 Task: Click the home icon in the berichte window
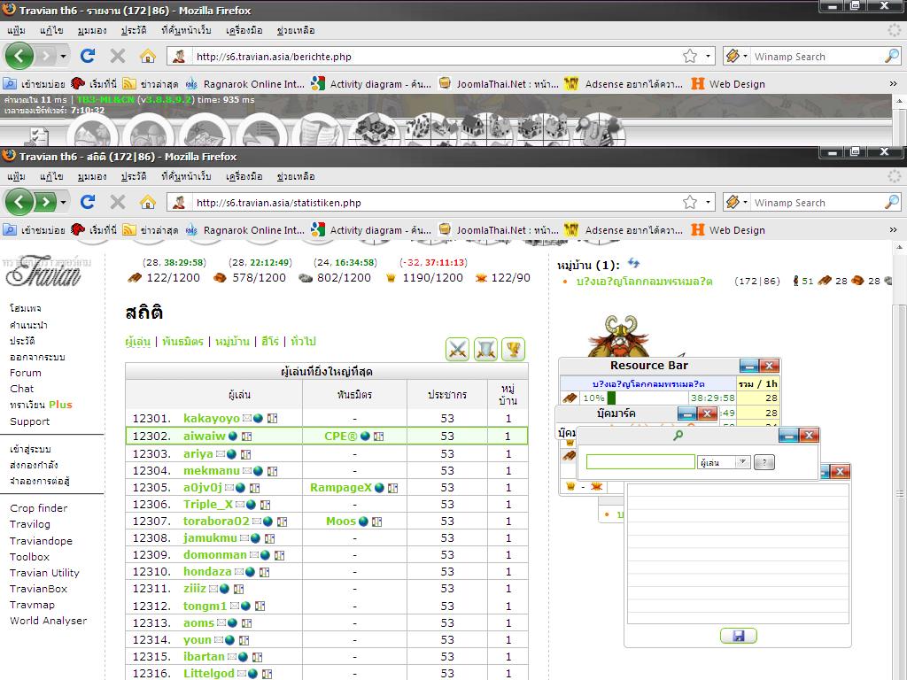[148, 56]
